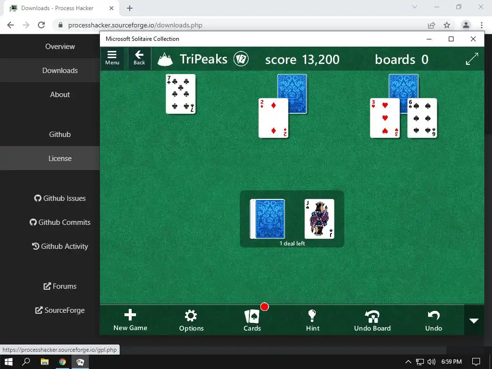
Task: Open About in Process Hacker sidebar
Action: tap(60, 95)
